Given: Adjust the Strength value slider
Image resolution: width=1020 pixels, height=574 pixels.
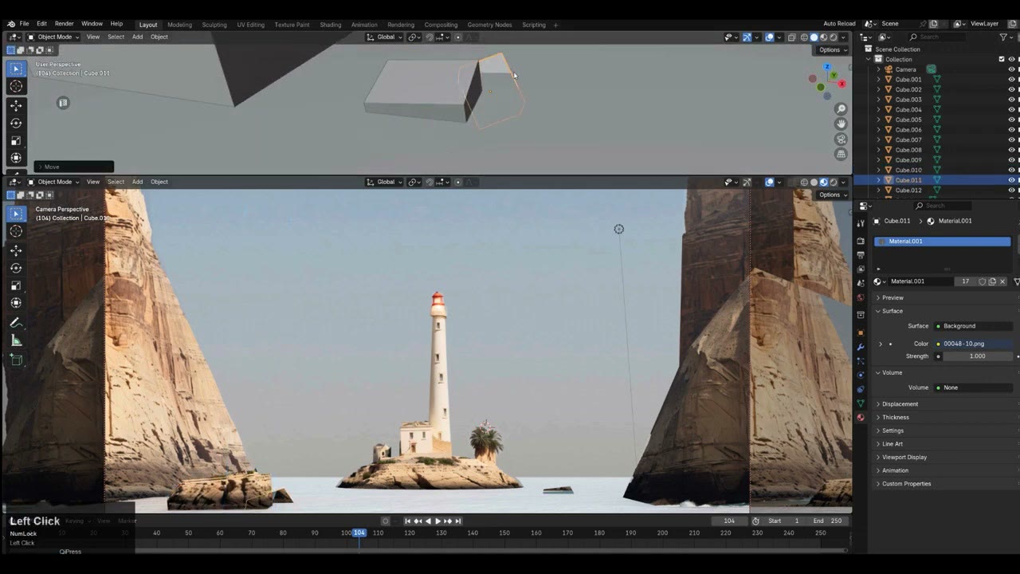Looking at the screenshot, I should click(978, 356).
